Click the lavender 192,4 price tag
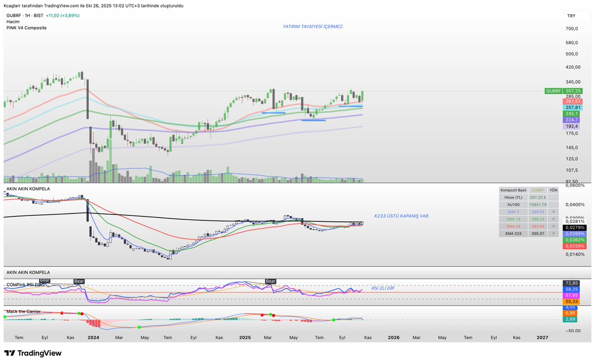Viewport: 595px width, 364px height. tap(572, 126)
